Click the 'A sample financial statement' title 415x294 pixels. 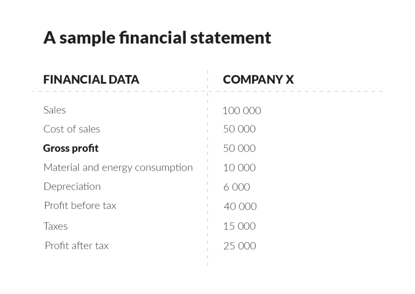(x=157, y=38)
